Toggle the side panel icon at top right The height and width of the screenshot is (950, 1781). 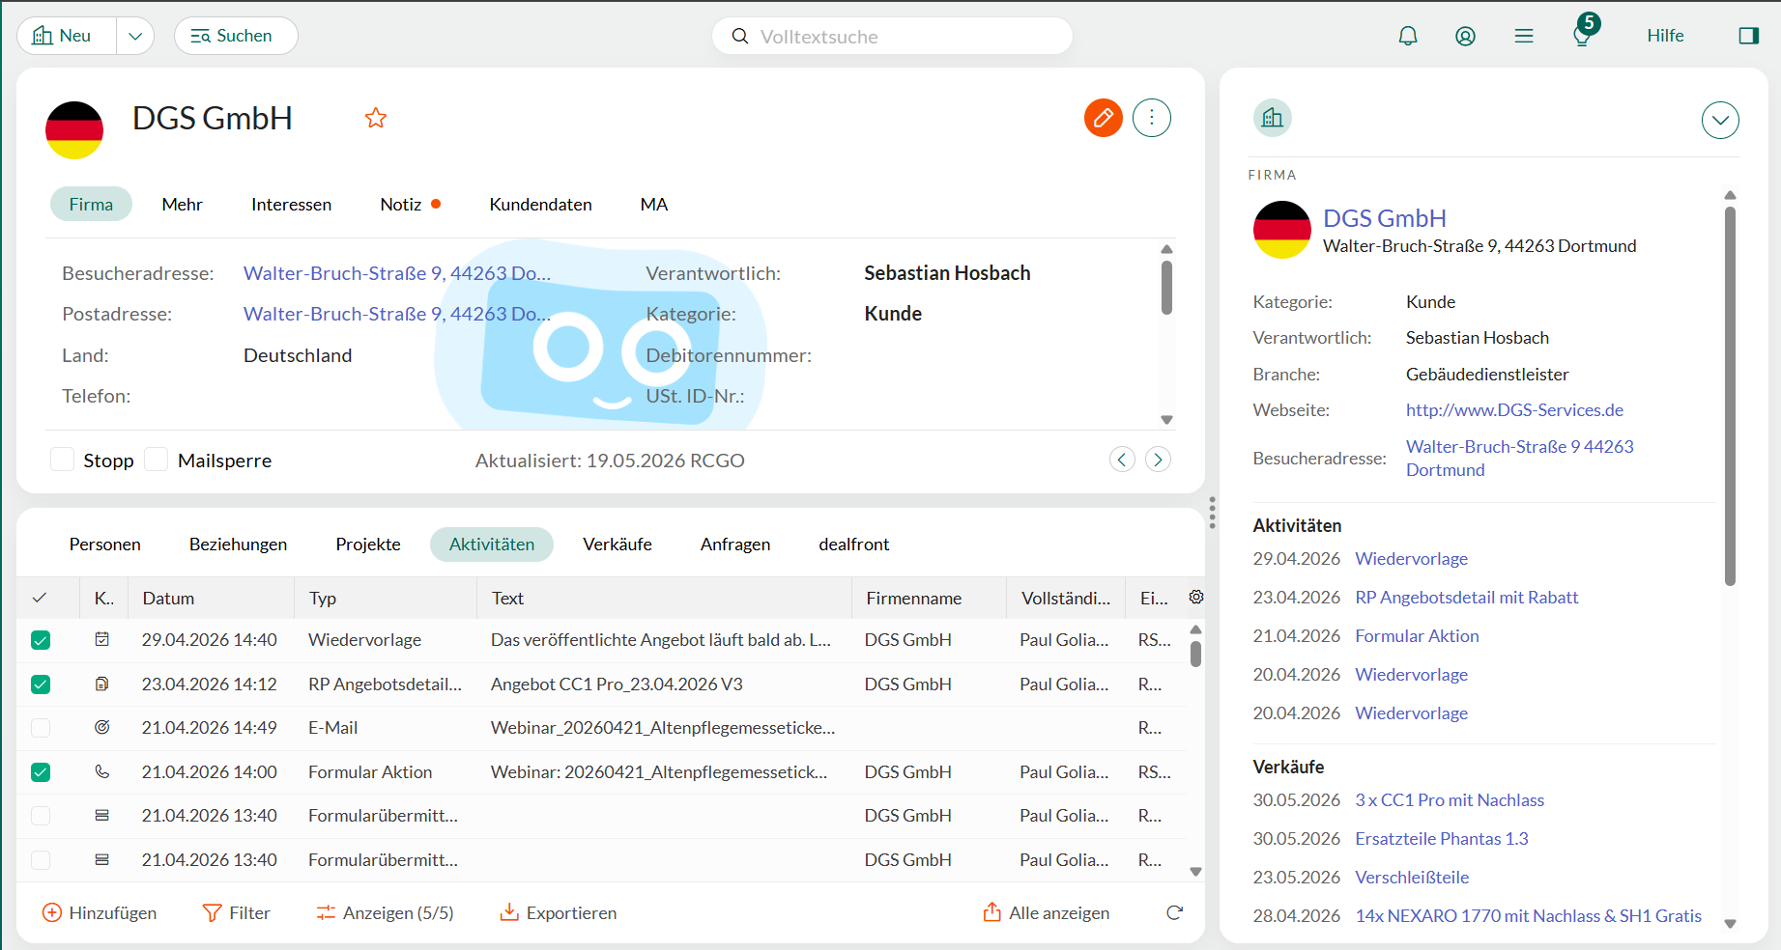coord(1748,36)
